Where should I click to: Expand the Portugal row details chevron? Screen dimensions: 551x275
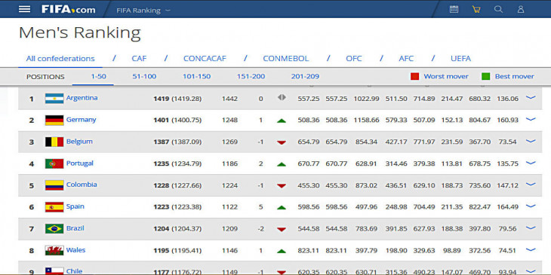click(531, 163)
